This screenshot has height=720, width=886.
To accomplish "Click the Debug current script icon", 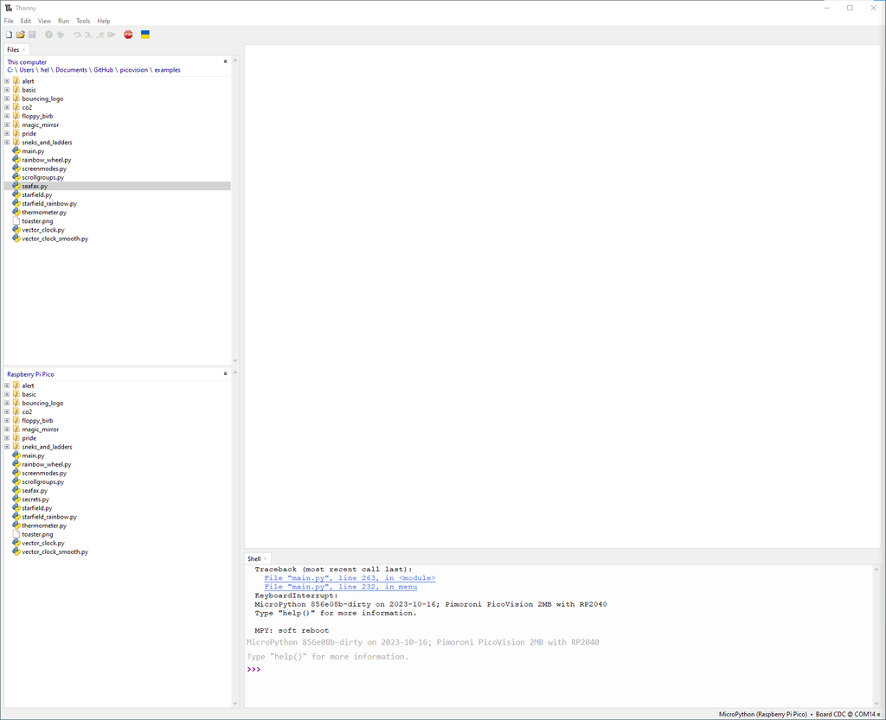I will 61,35.
